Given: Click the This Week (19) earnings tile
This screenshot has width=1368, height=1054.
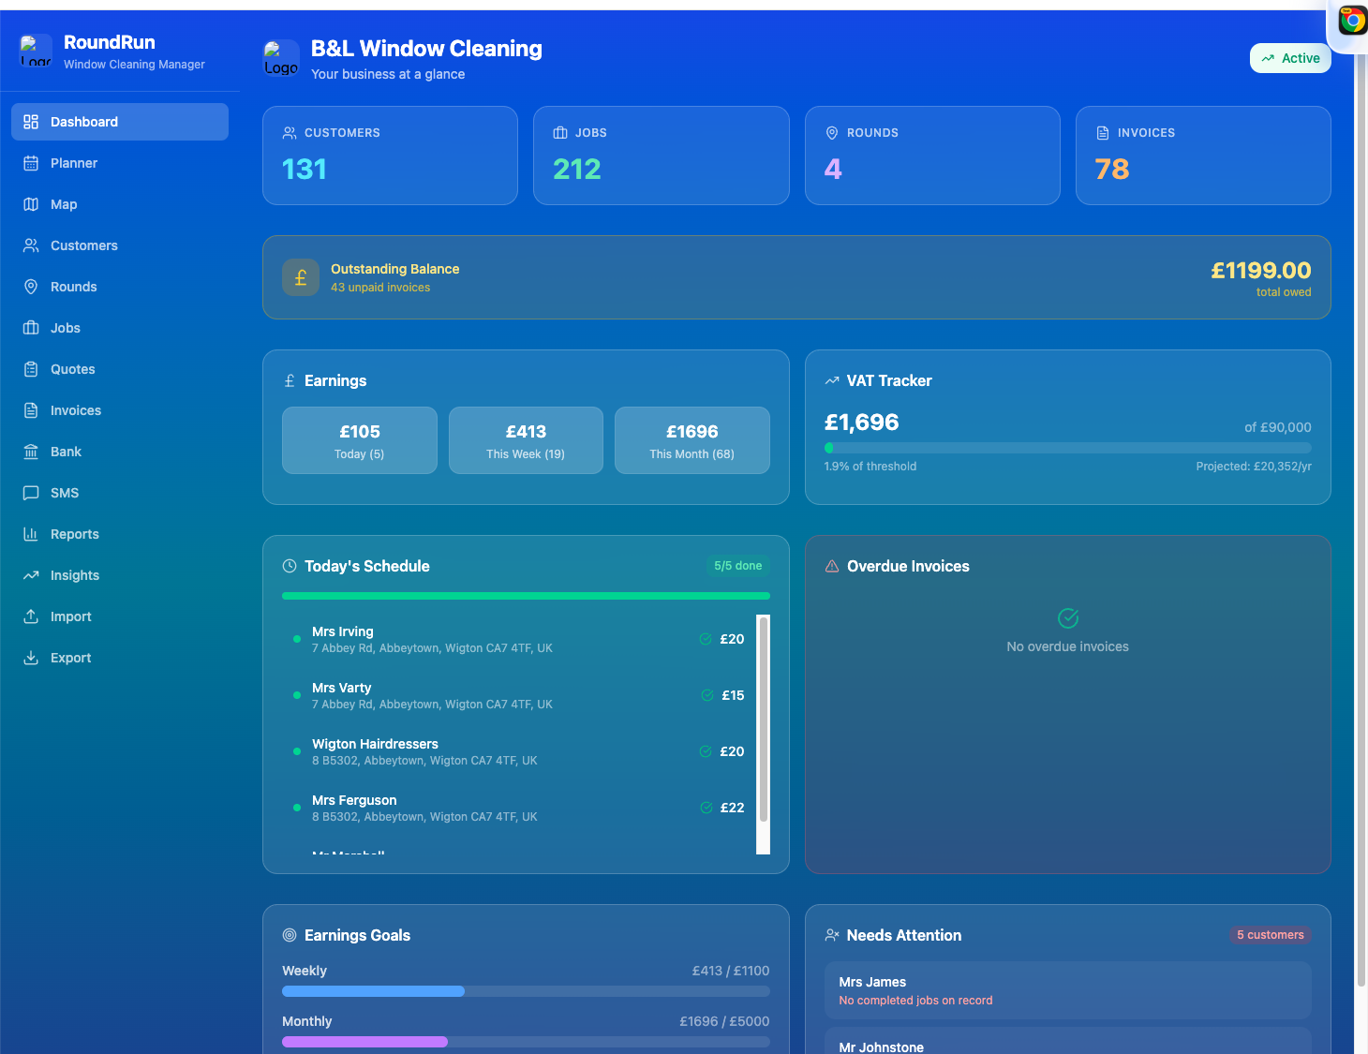Looking at the screenshot, I should coord(526,440).
